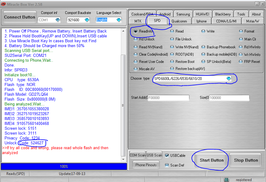266x182 pixels.
Task: Choose FRP Reset radio option
Action: 240,62
